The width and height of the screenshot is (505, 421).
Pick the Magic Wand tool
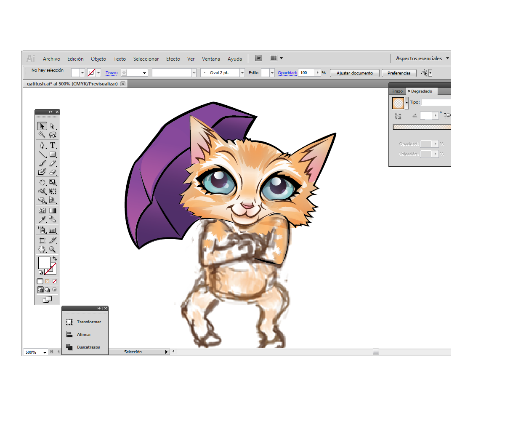[42, 135]
